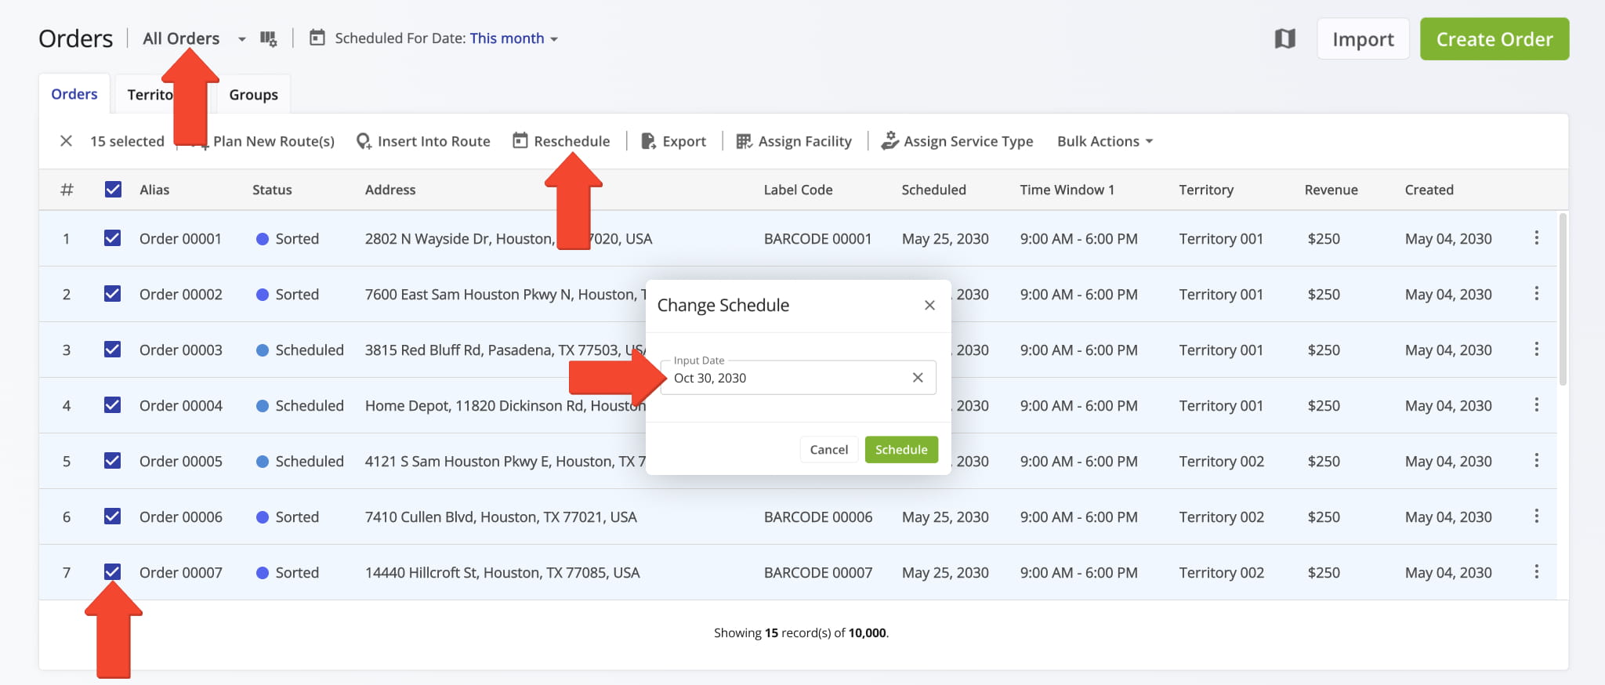Click the Insert Into Route icon
Screen dimensions: 1605x685
pyautogui.click(x=364, y=141)
